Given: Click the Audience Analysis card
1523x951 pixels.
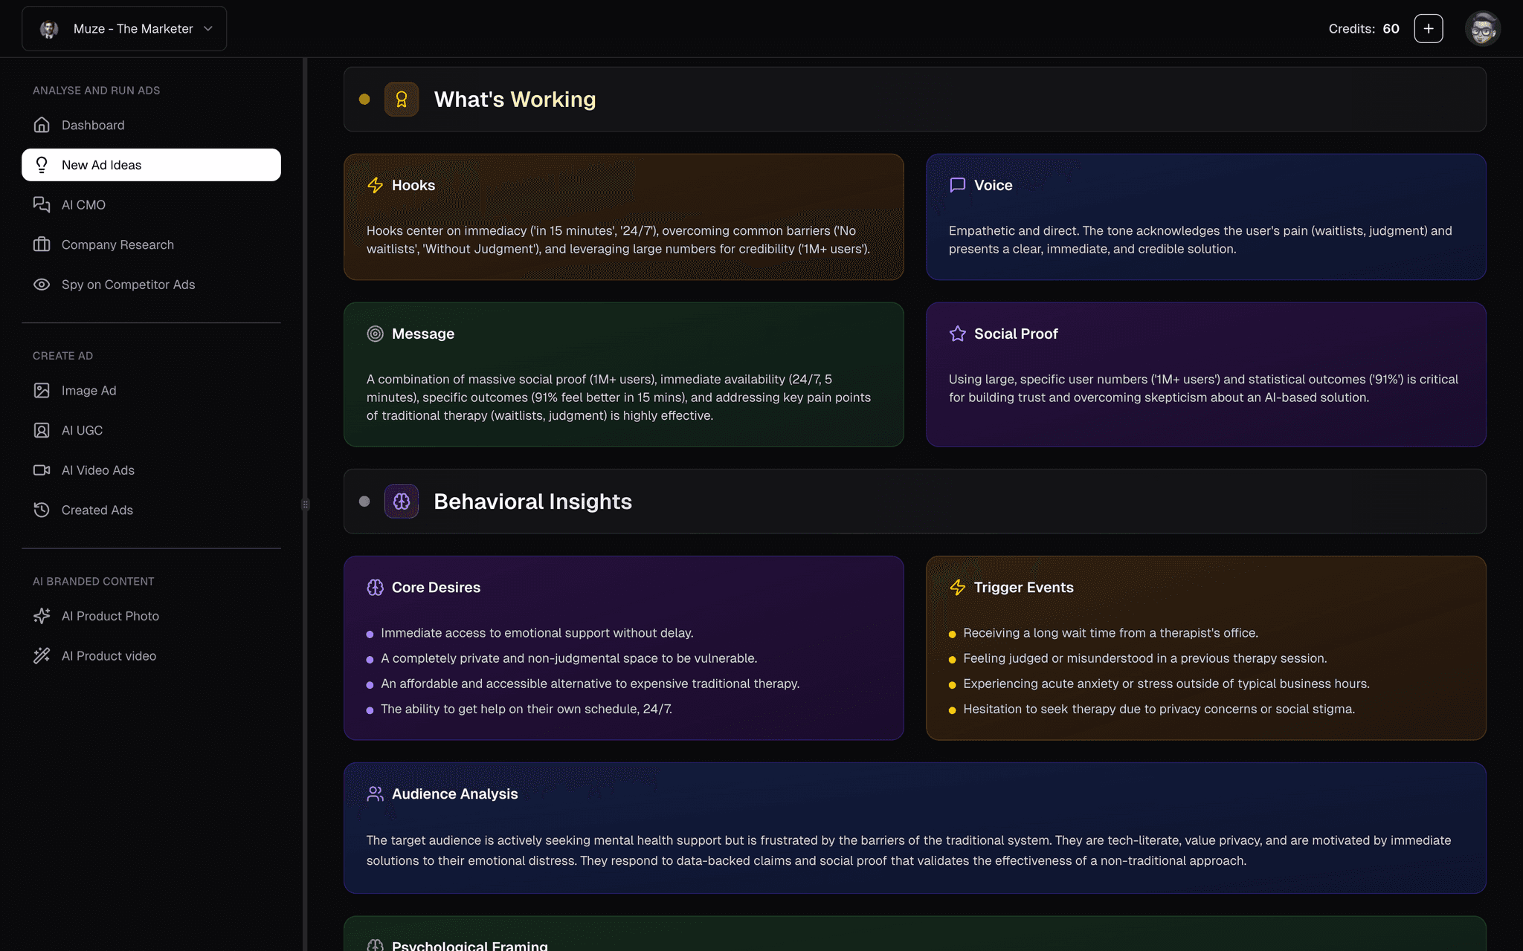Looking at the screenshot, I should tap(914, 828).
